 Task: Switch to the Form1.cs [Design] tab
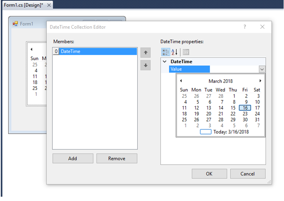24,5
